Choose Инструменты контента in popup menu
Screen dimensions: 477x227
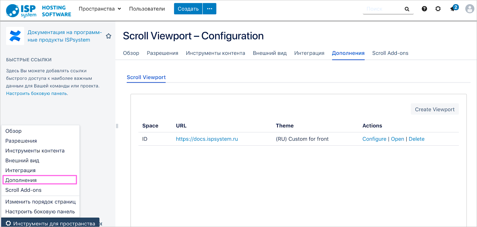41,151
